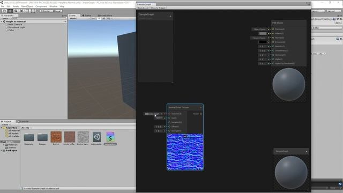This screenshot has height=193, width=343.
Task: Toggle scene audio in Scene view toolbar
Action: tap(103, 19)
